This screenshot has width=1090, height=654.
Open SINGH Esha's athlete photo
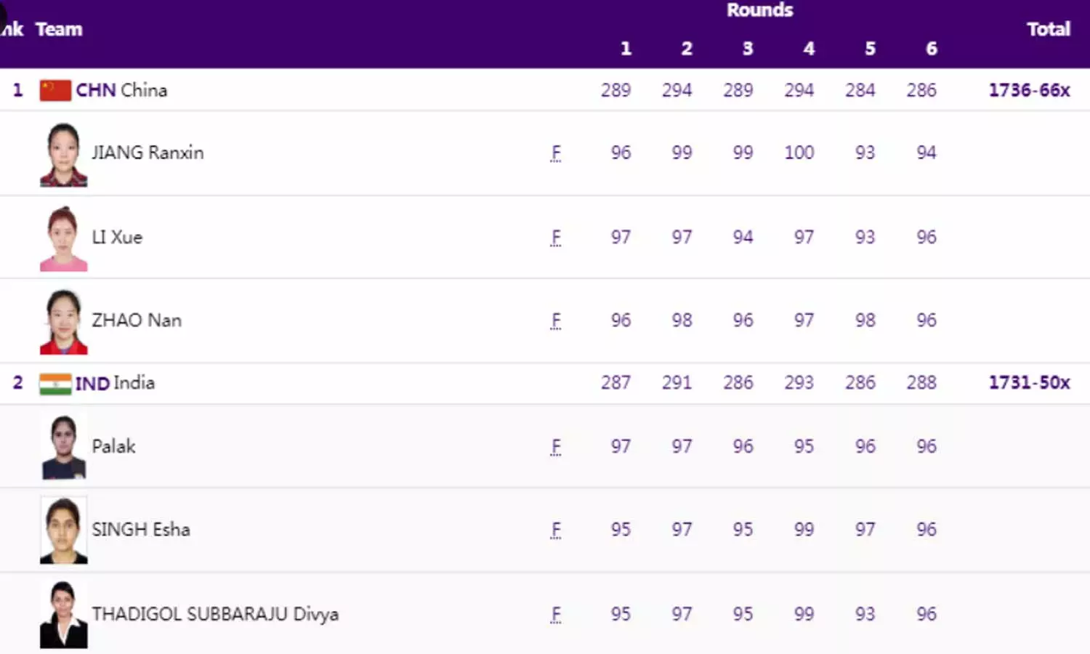click(x=63, y=530)
